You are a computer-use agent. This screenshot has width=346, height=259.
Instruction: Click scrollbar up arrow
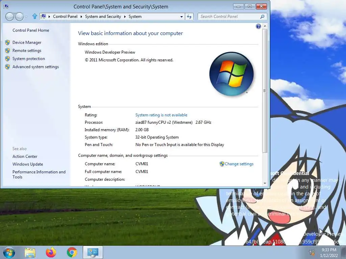tap(265, 26)
